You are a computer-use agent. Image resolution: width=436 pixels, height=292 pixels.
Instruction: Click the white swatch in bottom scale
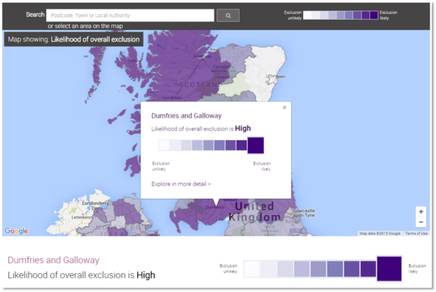[x=252, y=269]
